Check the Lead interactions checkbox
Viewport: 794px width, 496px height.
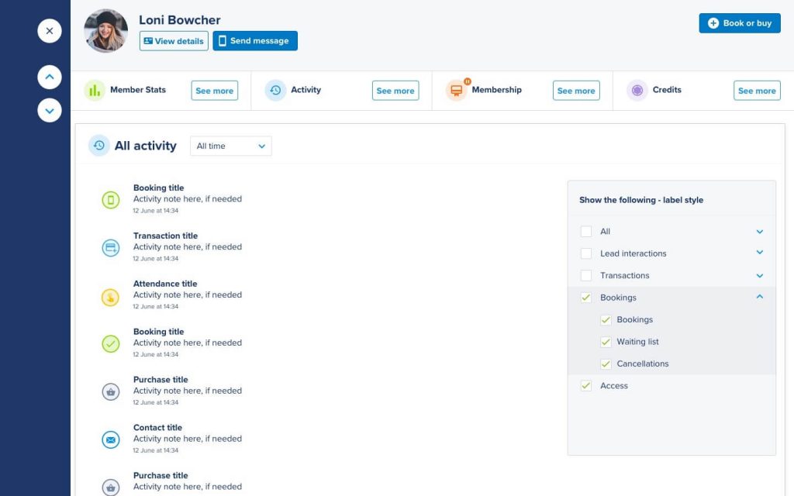(x=586, y=253)
